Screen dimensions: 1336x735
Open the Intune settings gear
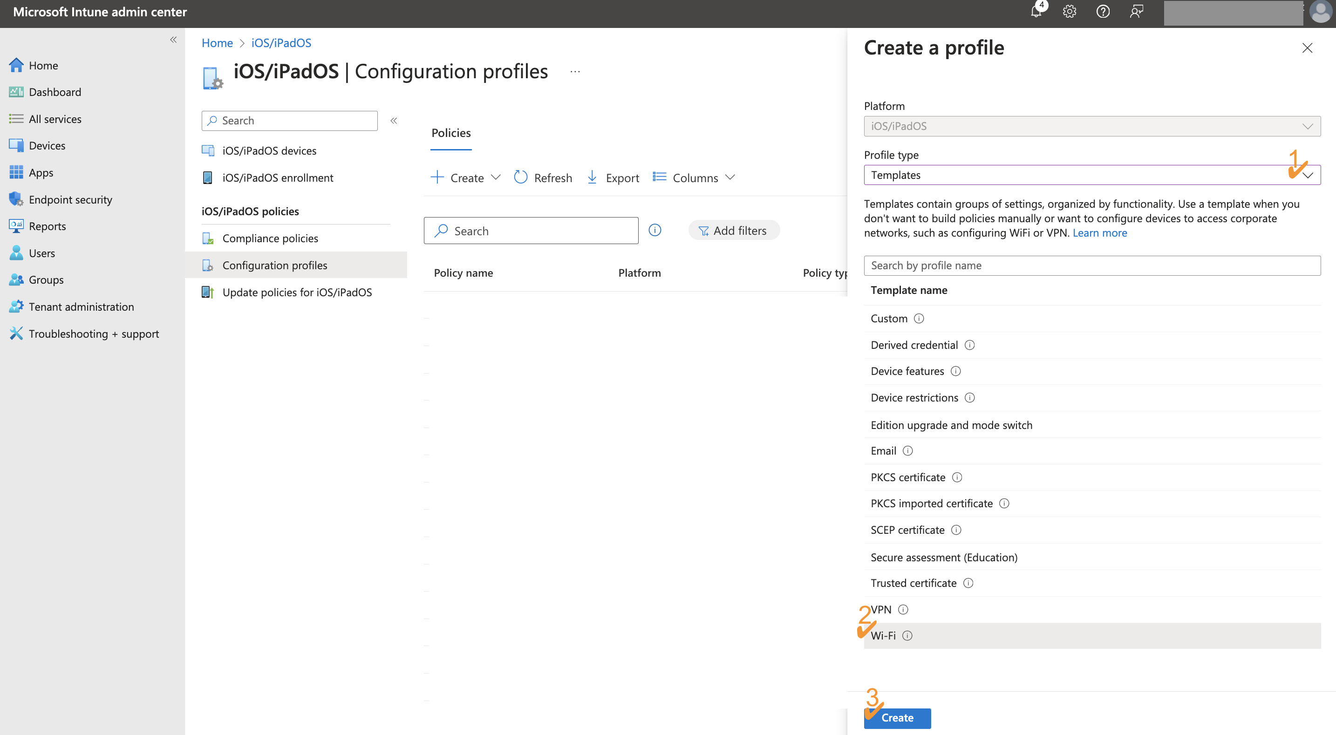(x=1070, y=11)
